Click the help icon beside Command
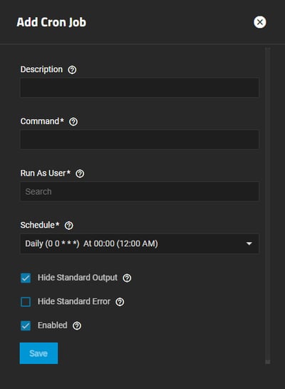Image resolution: width=285 pixels, height=389 pixels. [x=73, y=122]
